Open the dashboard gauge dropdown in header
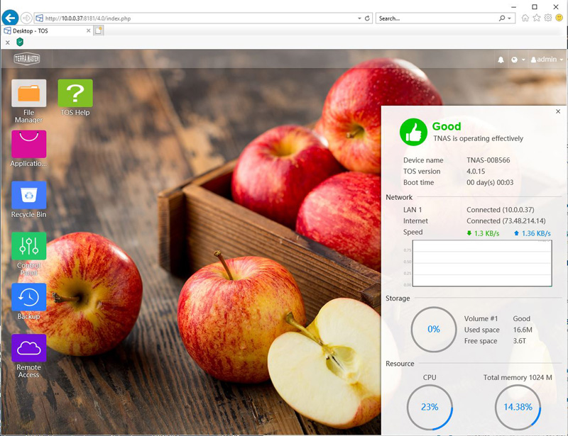 pos(518,60)
